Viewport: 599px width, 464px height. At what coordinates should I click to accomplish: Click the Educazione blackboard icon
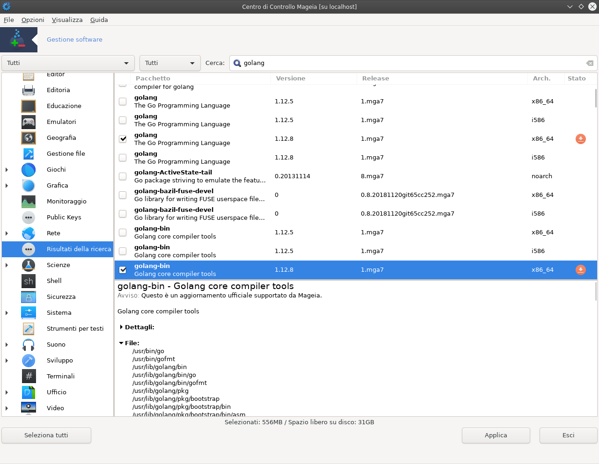pos(29,106)
